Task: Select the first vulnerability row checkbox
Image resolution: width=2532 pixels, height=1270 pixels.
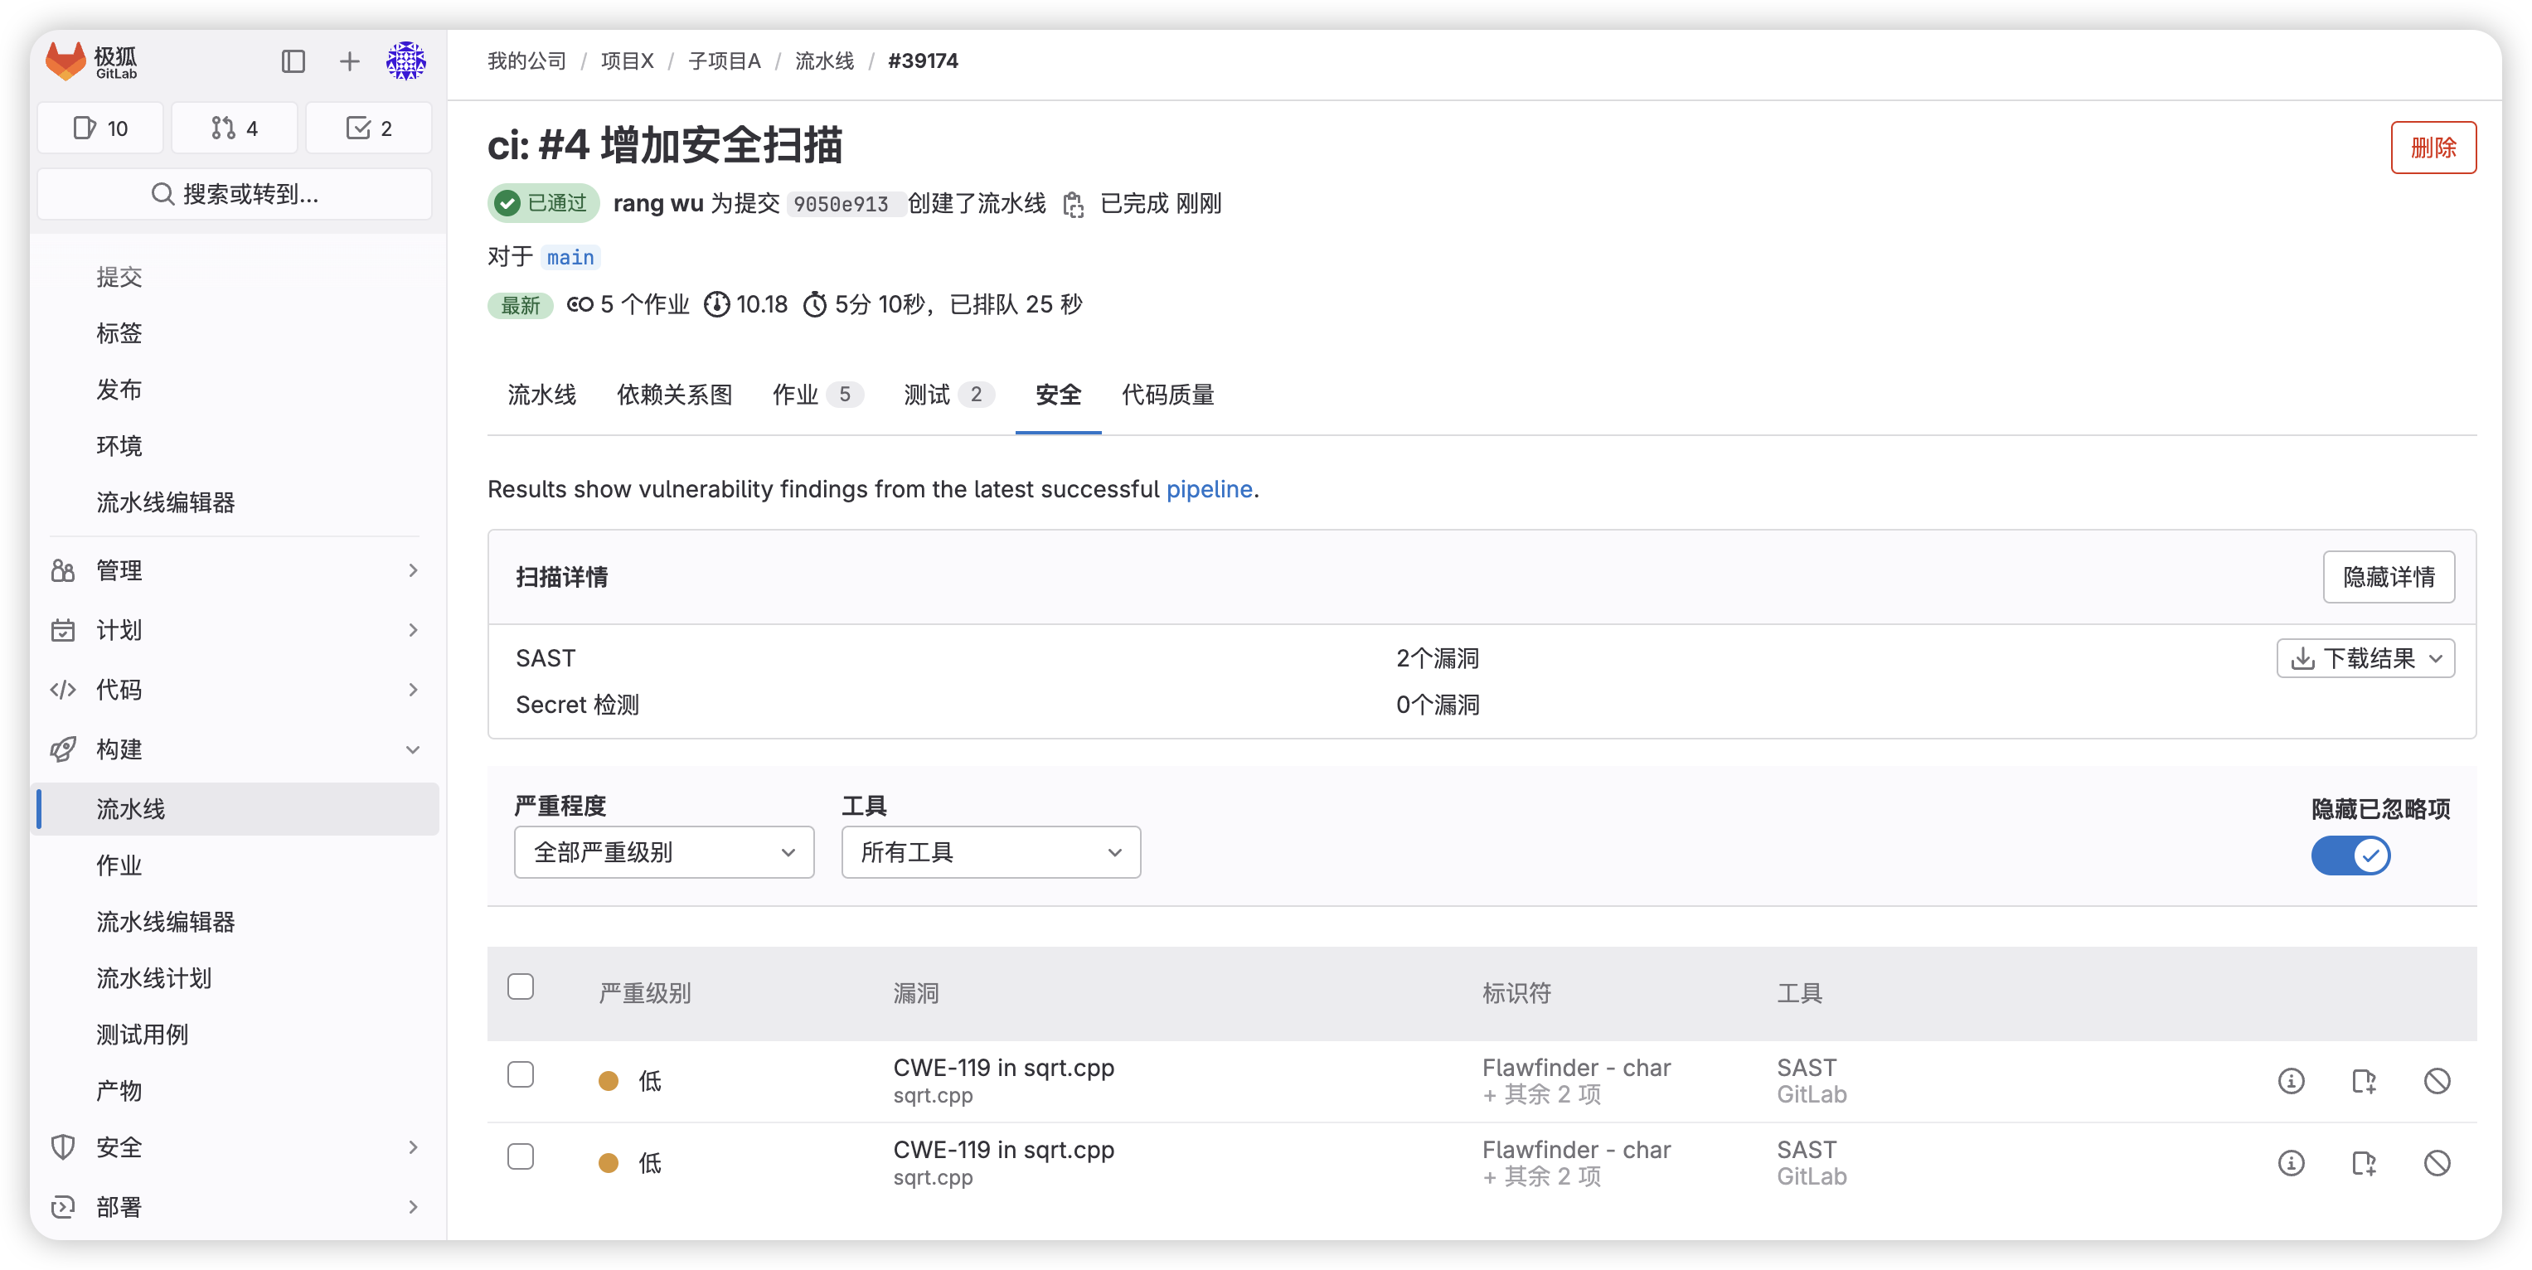Action: (521, 1074)
